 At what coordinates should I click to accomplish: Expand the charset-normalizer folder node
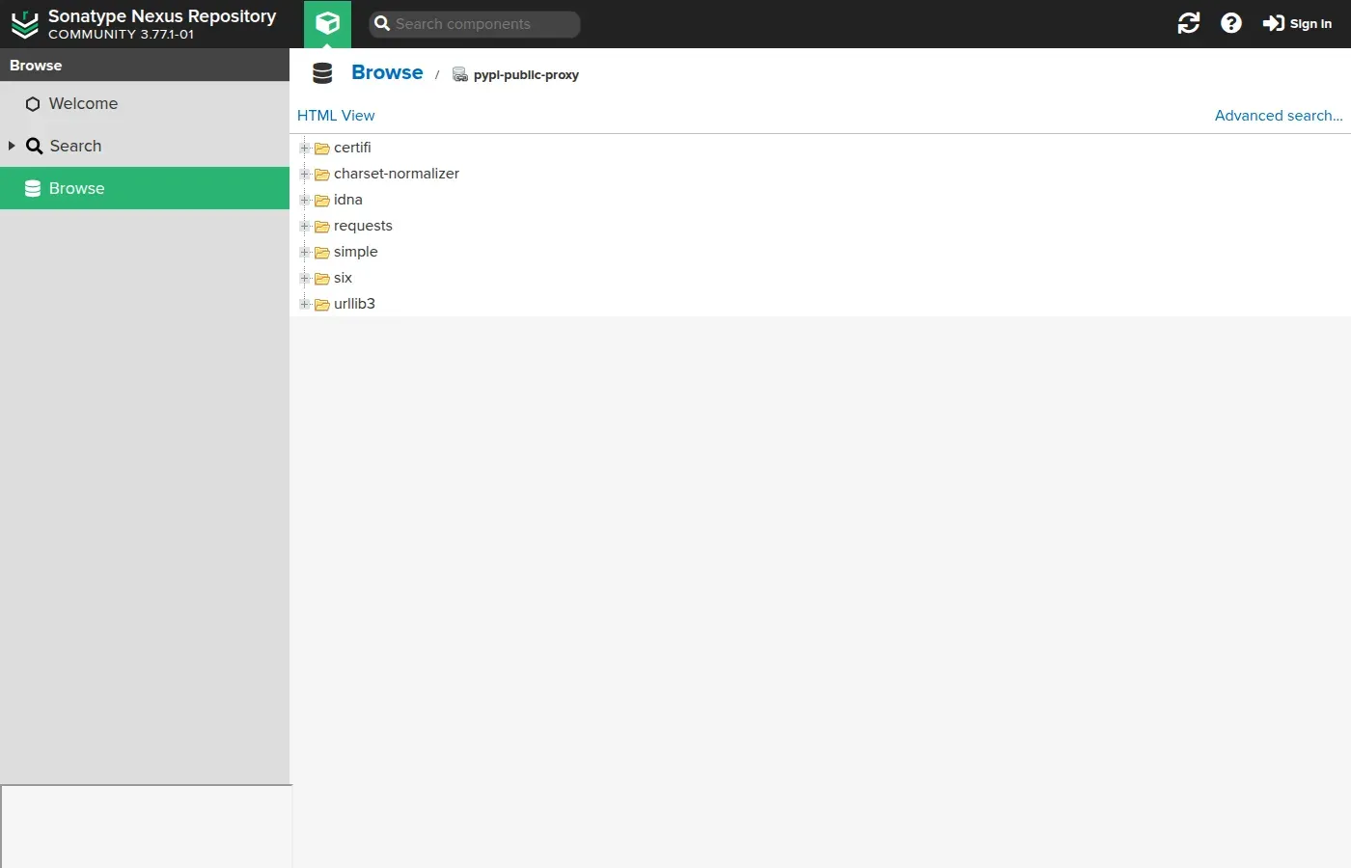[x=305, y=174]
